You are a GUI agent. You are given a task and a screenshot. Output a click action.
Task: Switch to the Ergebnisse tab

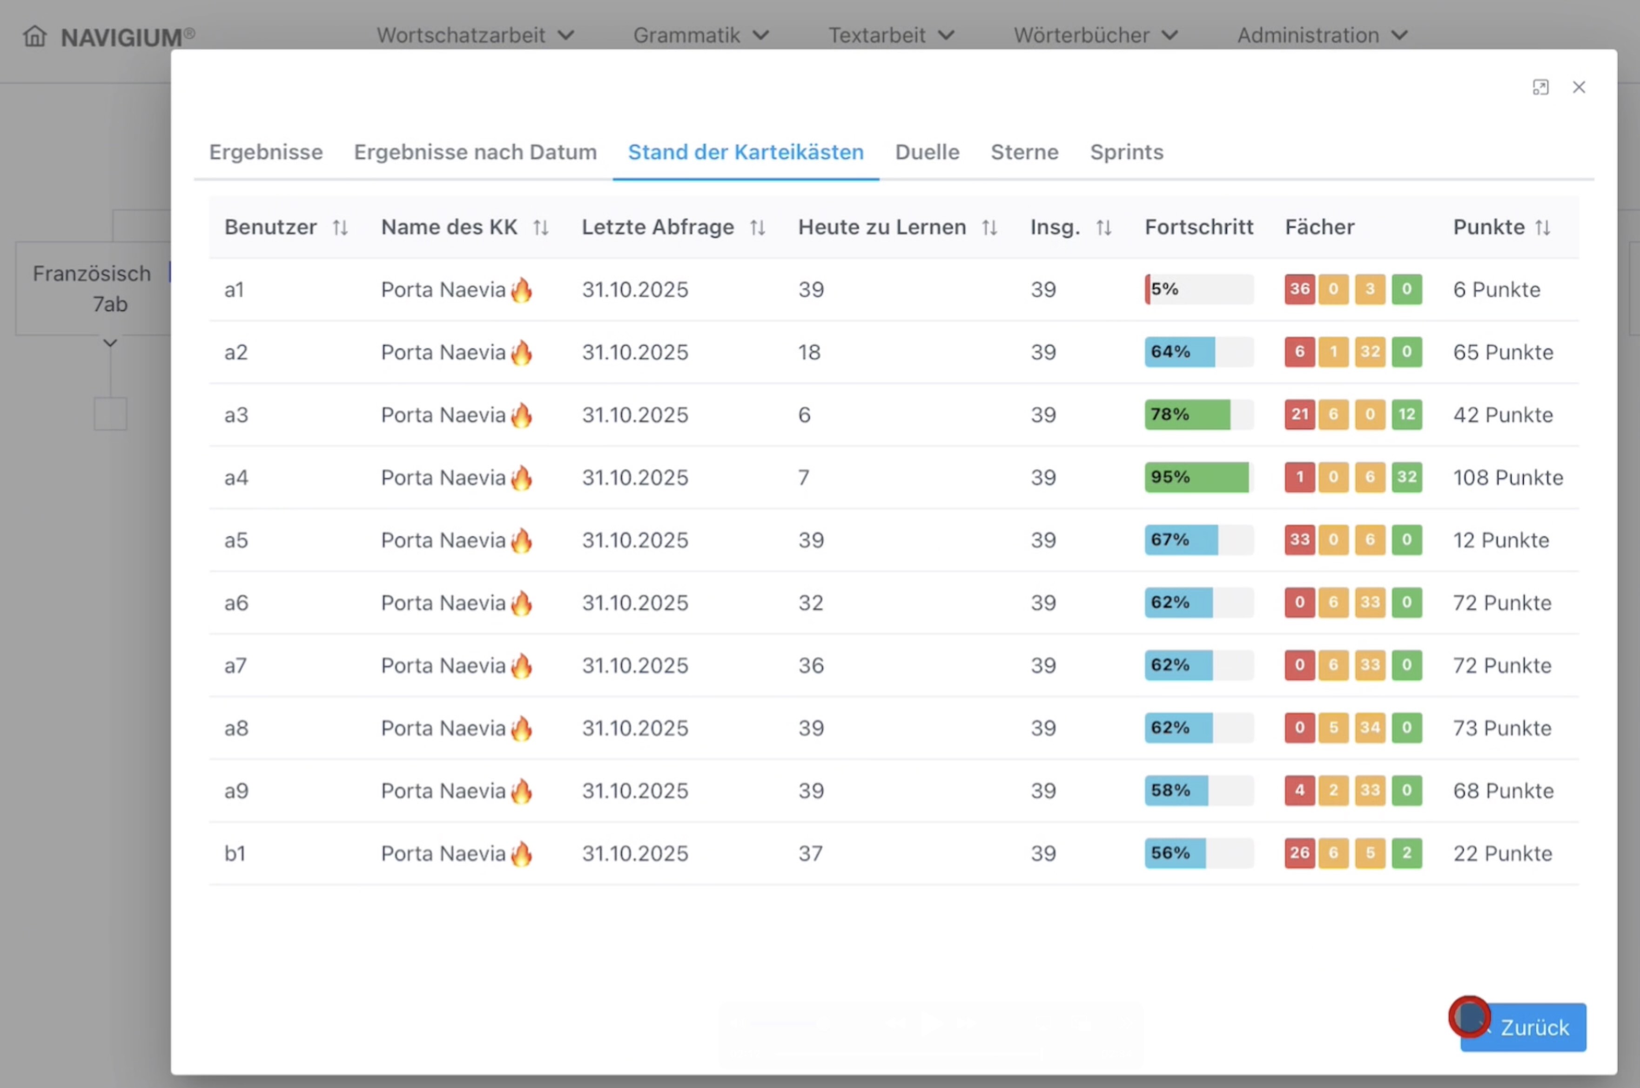click(x=266, y=152)
